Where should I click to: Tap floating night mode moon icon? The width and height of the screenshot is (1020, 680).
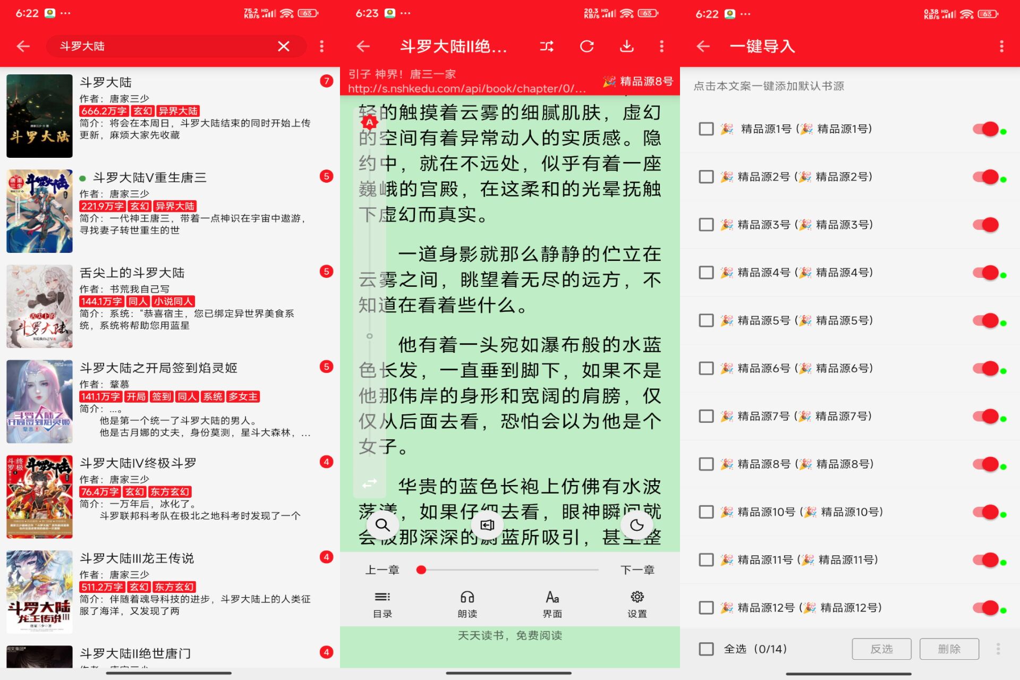[x=636, y=525]
